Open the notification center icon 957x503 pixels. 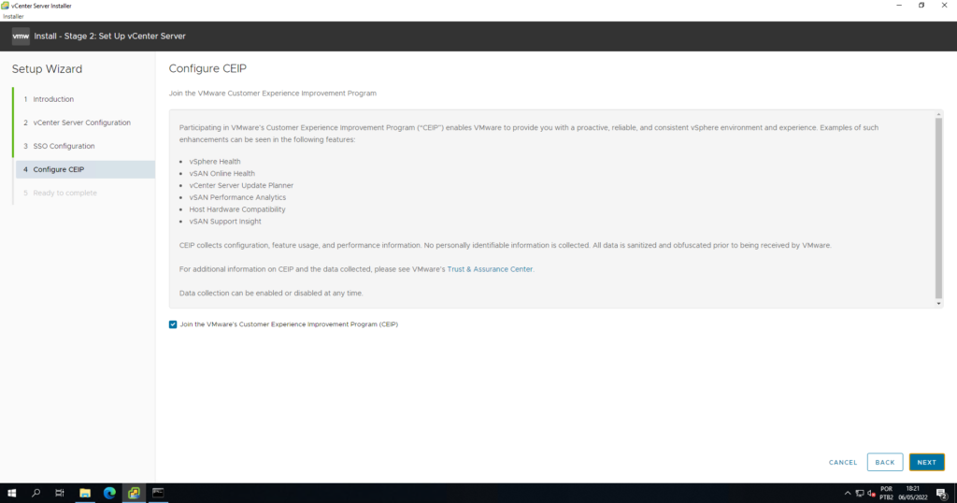(x=942, y=494)
